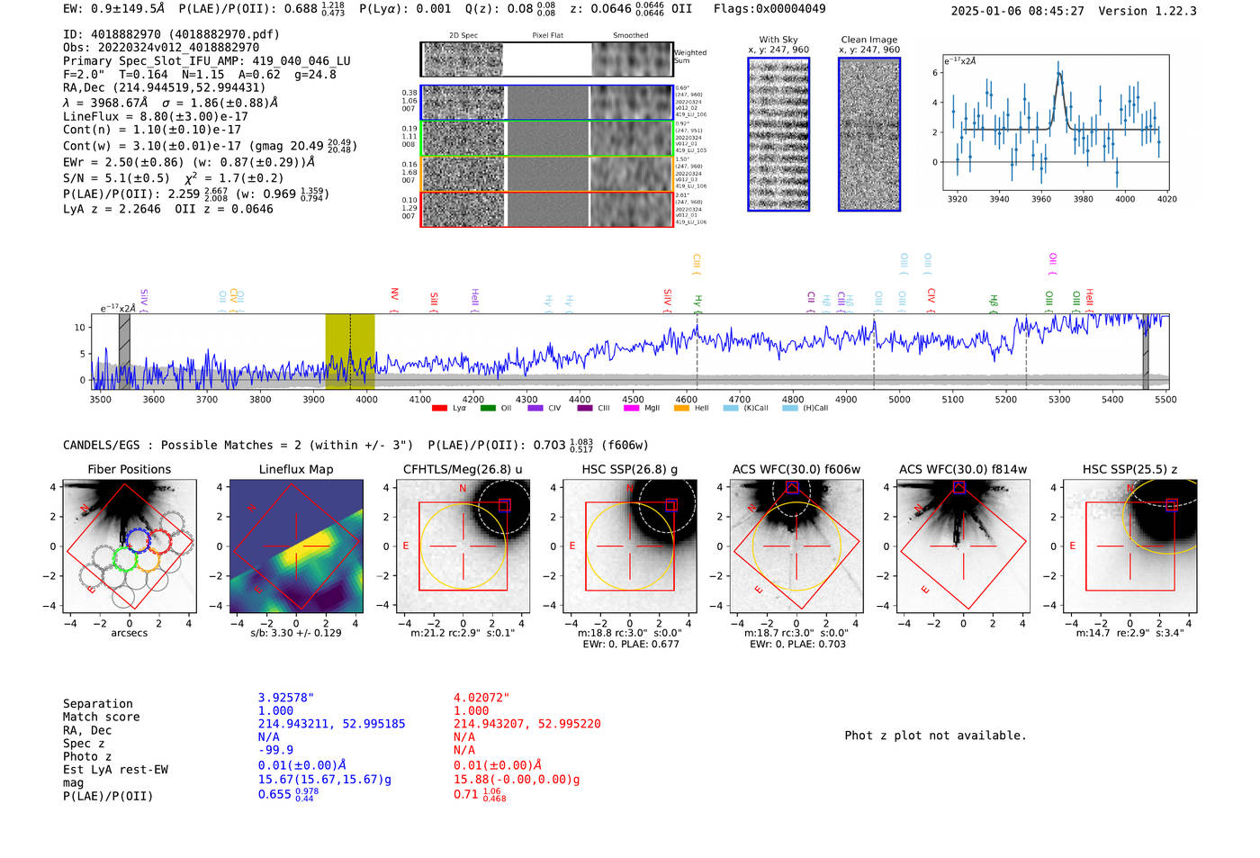Click the orange HeII legend swatch
This screenshot has height=858, width=1260.
681,409
